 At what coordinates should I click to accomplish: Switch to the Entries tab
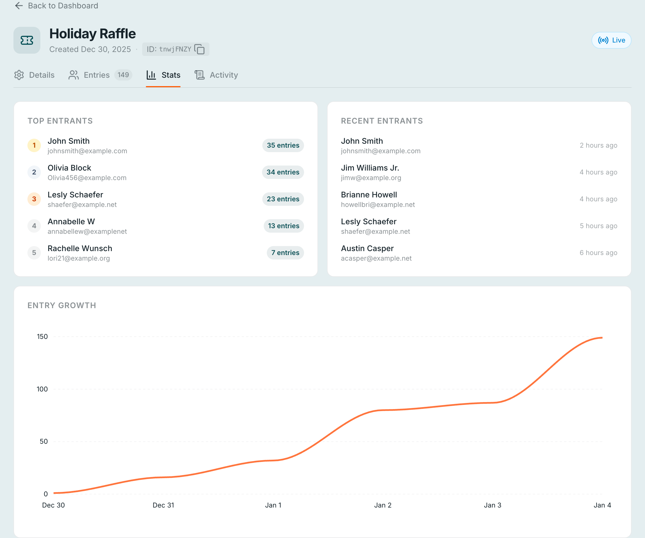pos(97,75)
